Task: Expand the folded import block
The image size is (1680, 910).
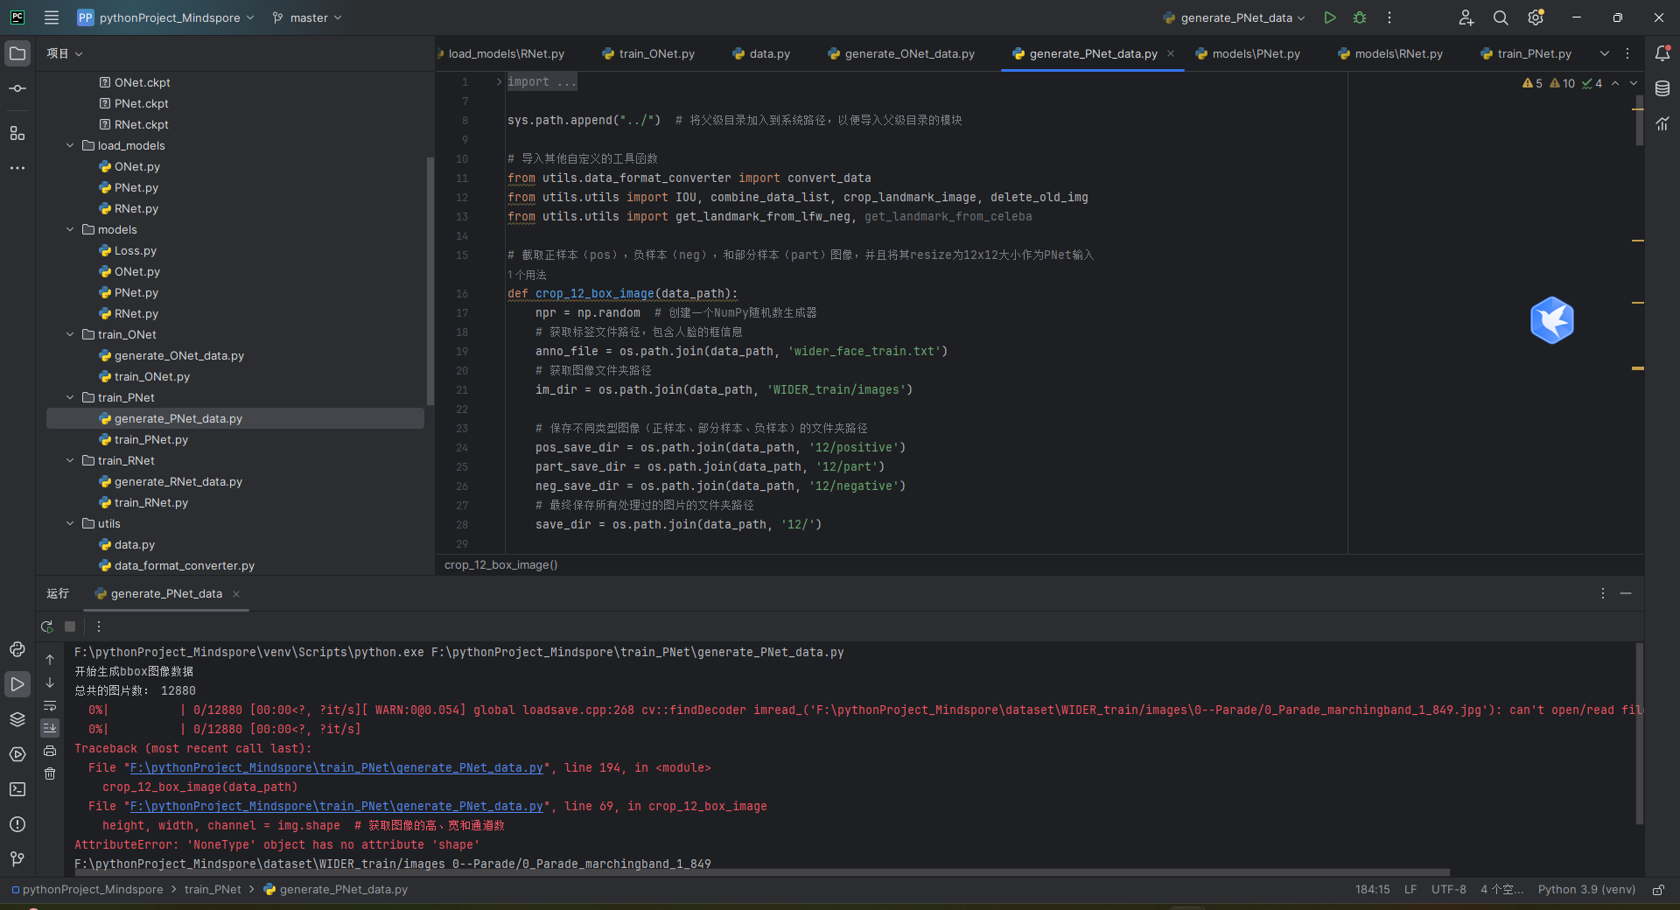Action: click(x=499, y=81)
